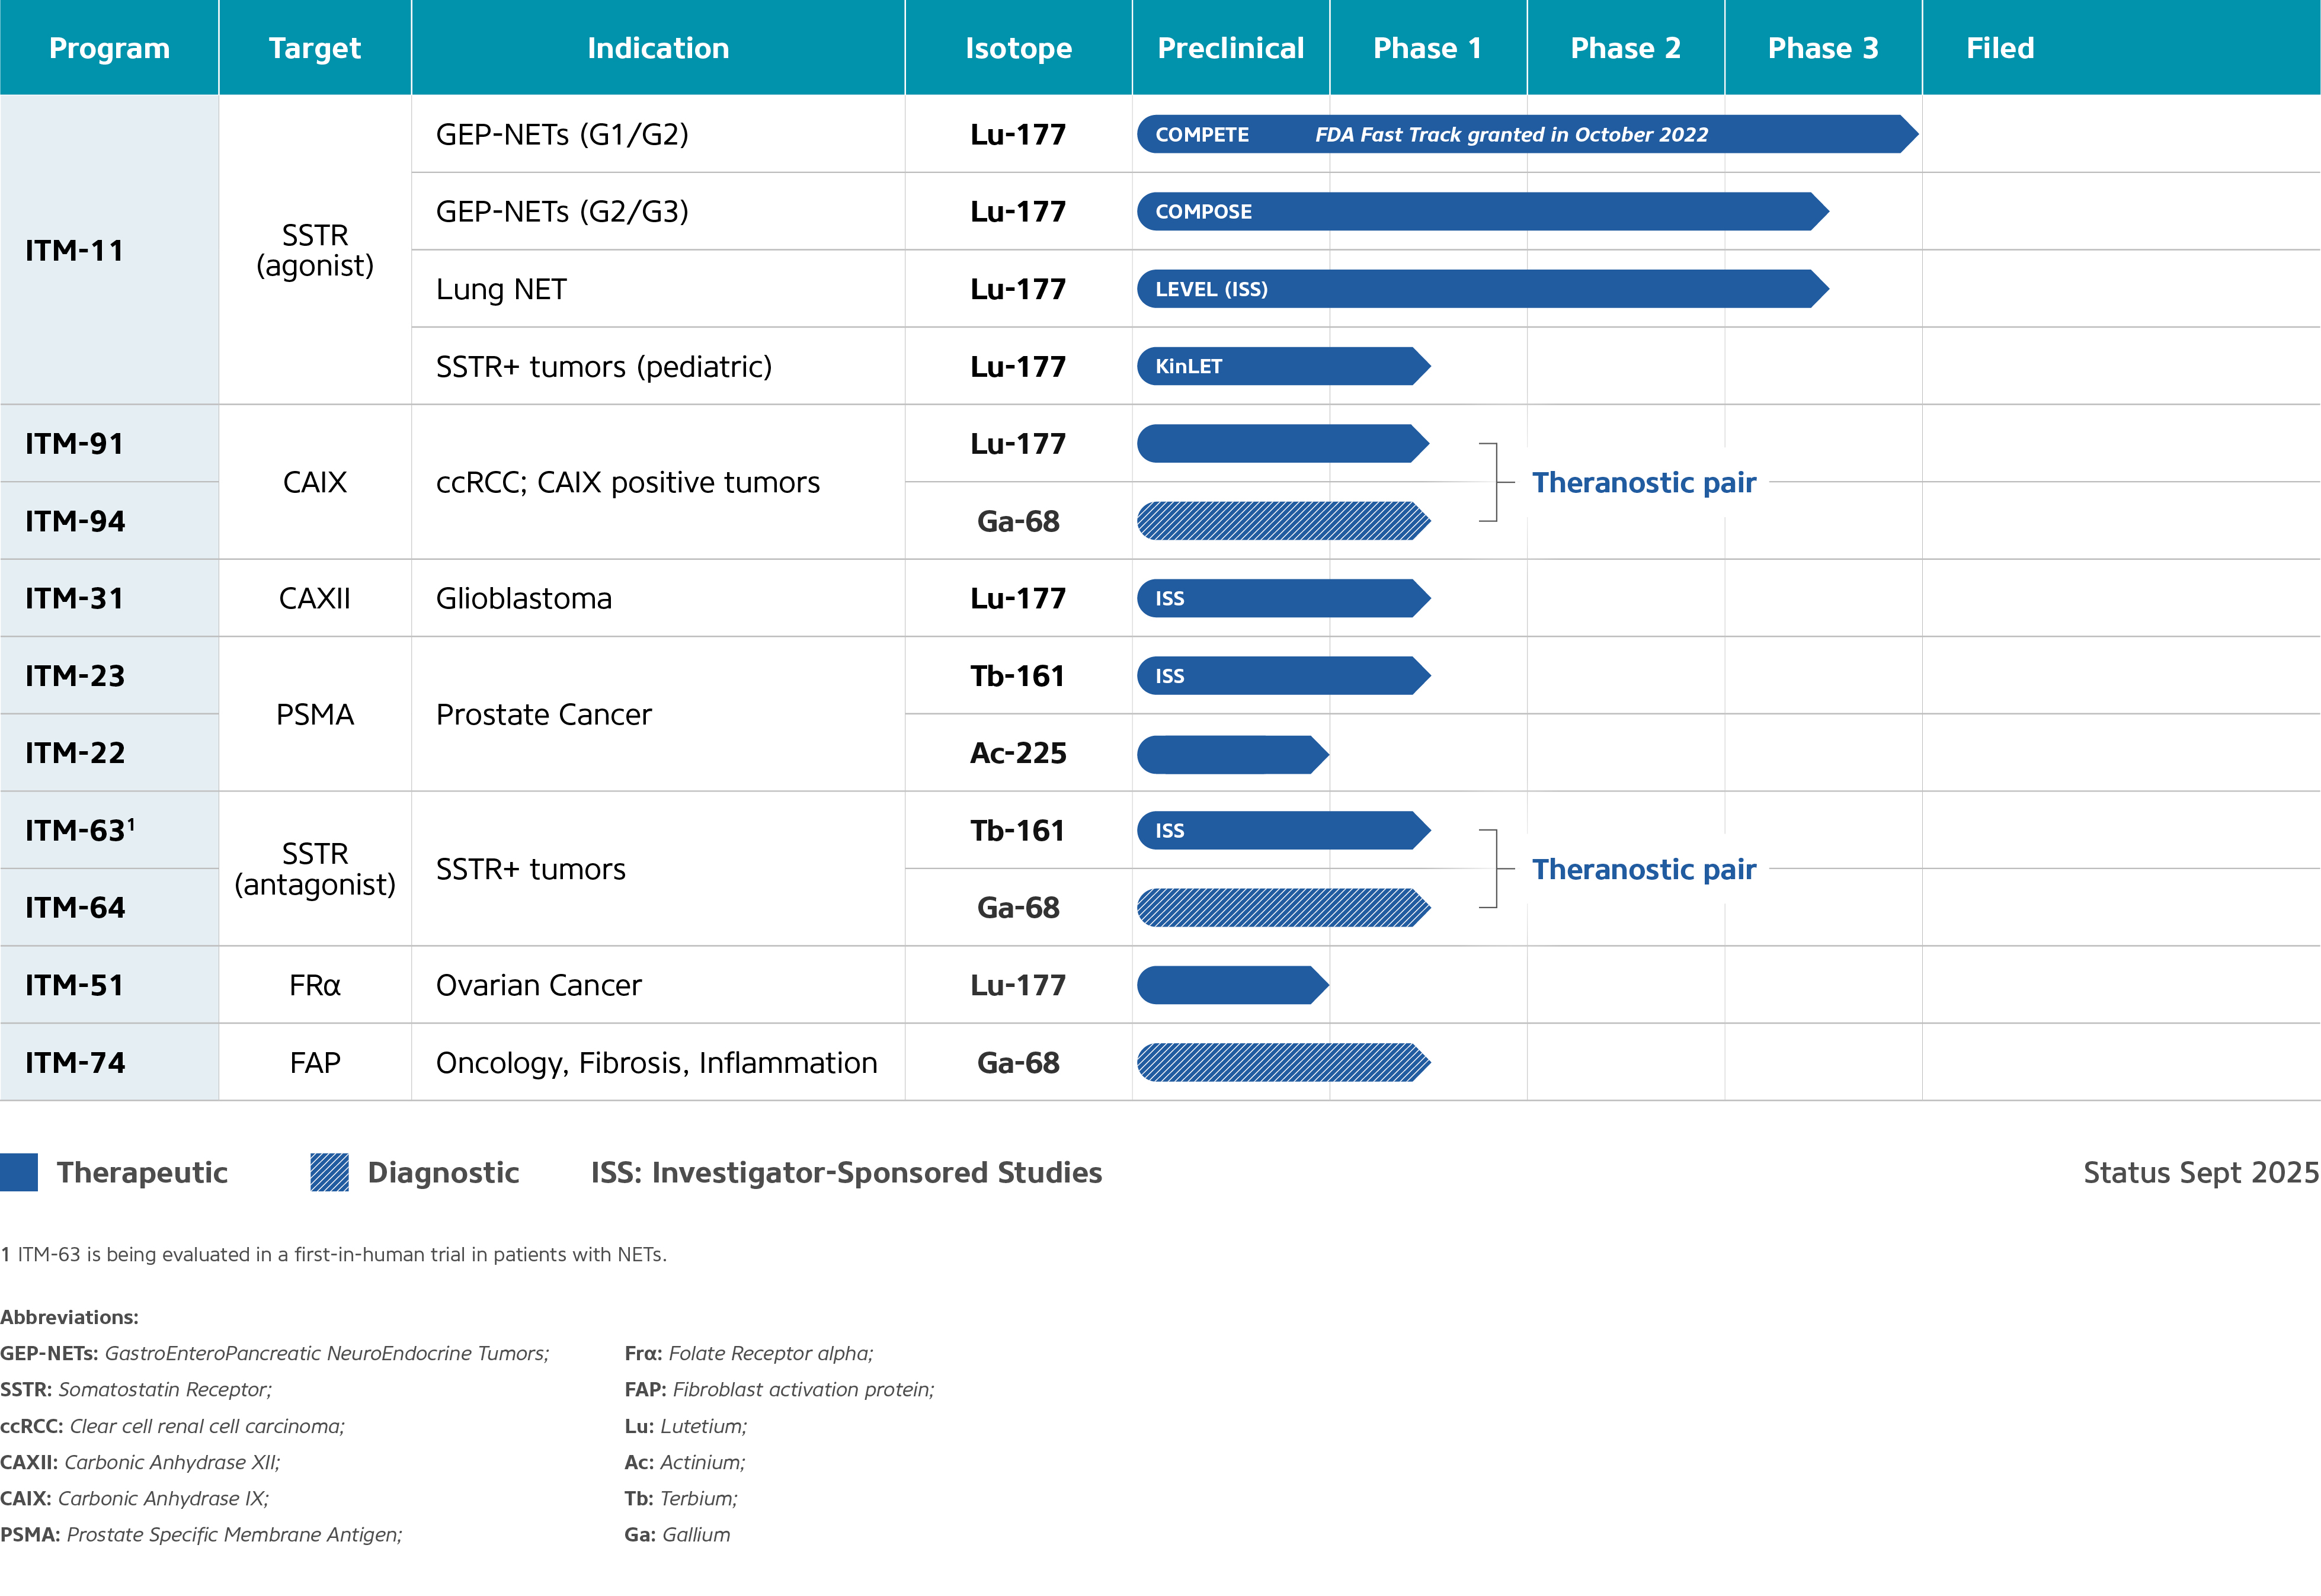Screen dimensions: 2321x1596
Task: Click the COMPOSE trial bar
Action: point(1482,211)
